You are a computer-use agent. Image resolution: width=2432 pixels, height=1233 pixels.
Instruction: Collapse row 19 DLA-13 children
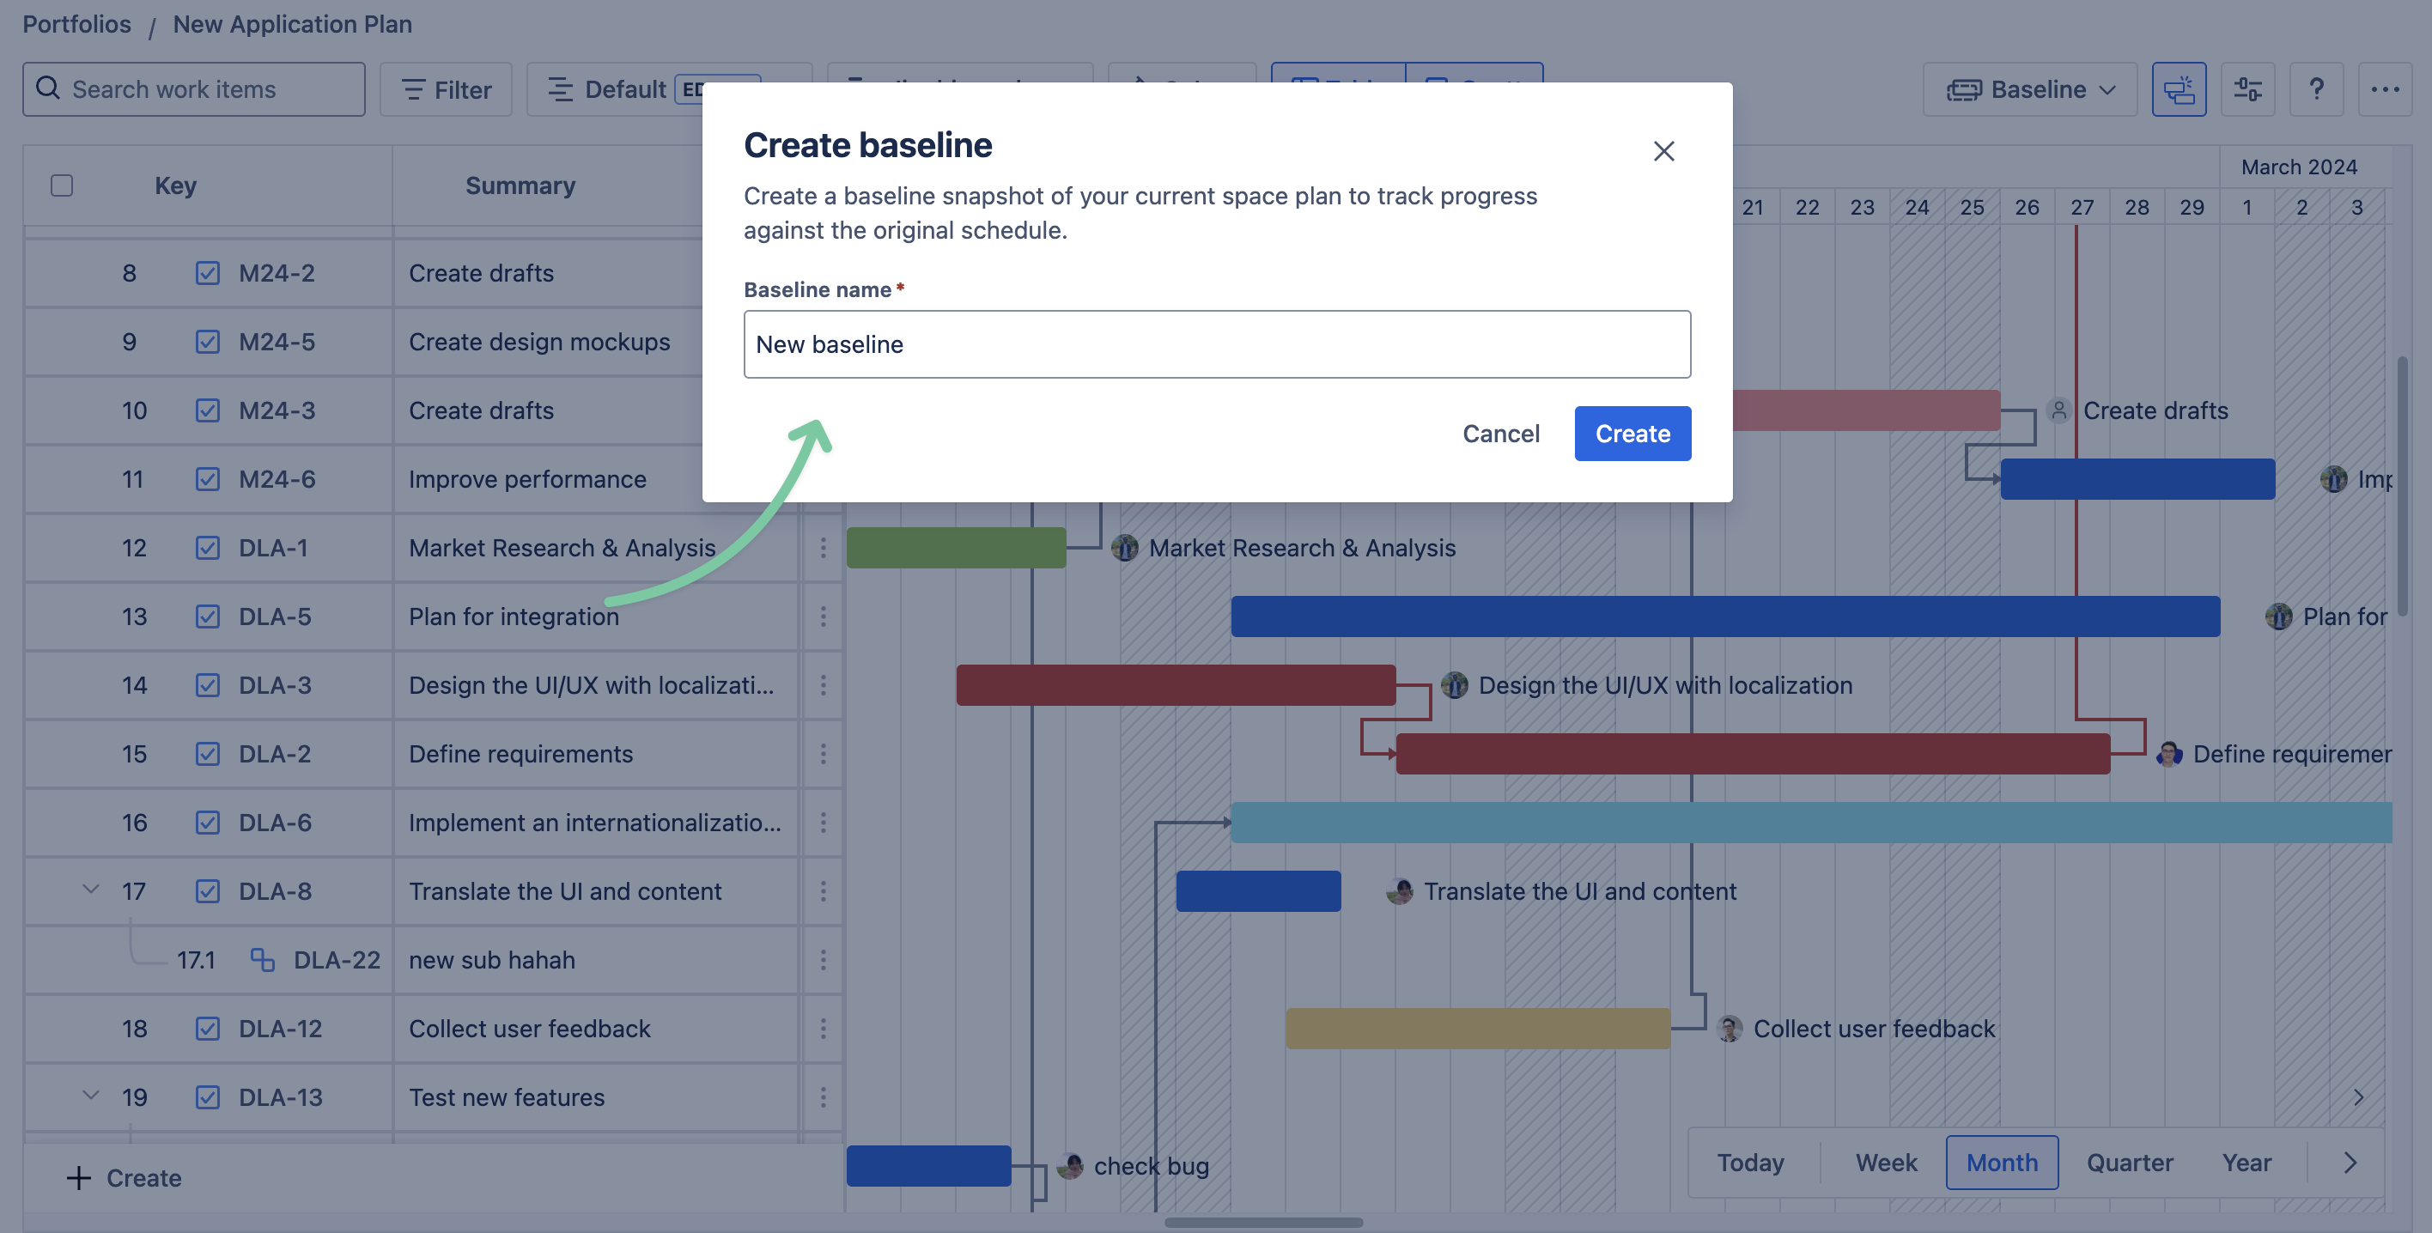(x=91, y=1095)
